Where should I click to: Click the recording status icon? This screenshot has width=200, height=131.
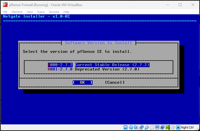(x=162, y=127)
